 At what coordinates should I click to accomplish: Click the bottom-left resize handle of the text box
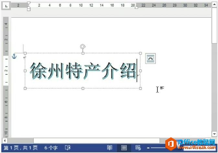[x=25, y=88]
